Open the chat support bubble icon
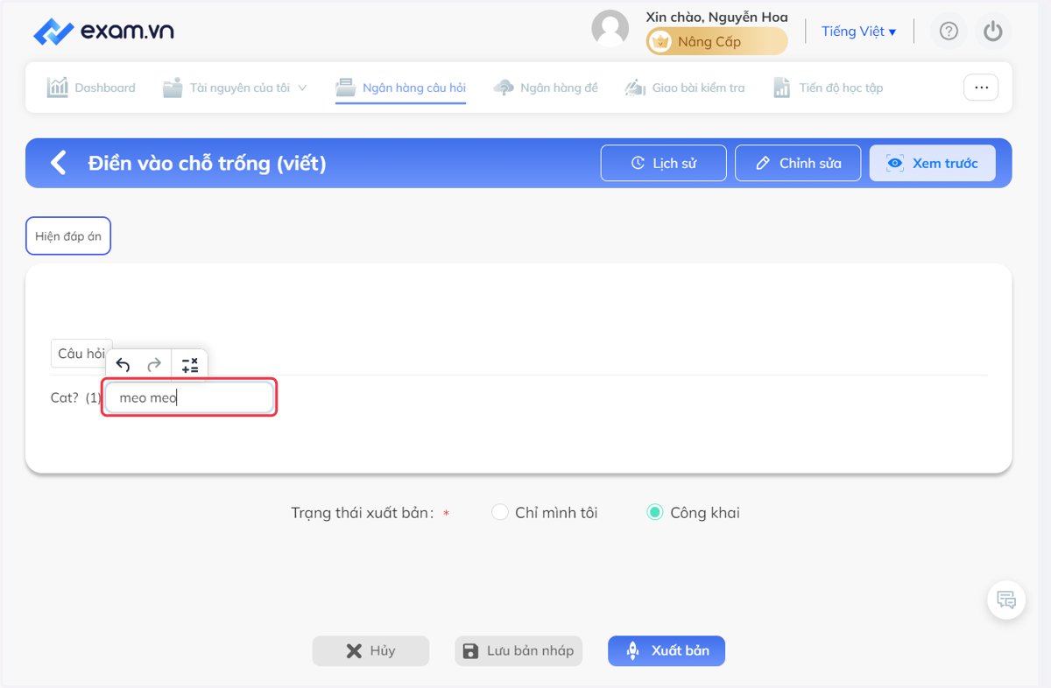 (1006, 600)
